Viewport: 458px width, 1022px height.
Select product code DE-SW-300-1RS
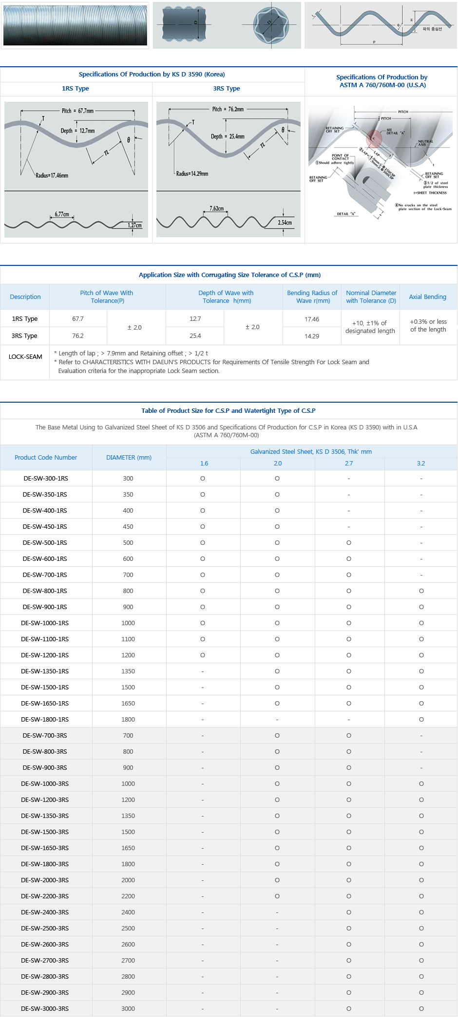(46, 479)
